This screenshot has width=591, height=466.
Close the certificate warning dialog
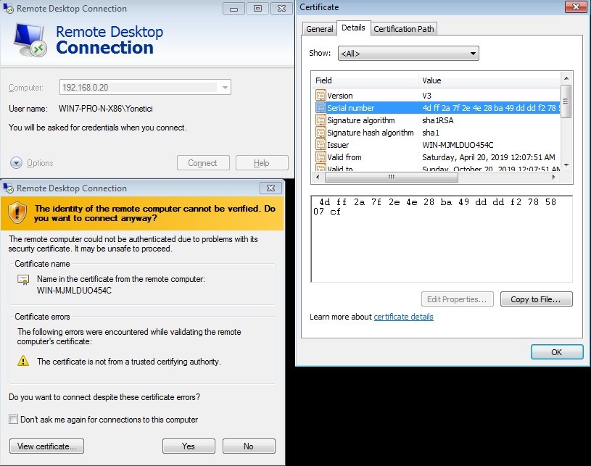click(270, 188)
